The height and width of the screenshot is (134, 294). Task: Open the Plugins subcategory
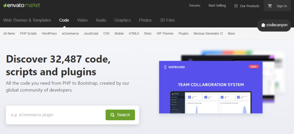click(183, 34)
